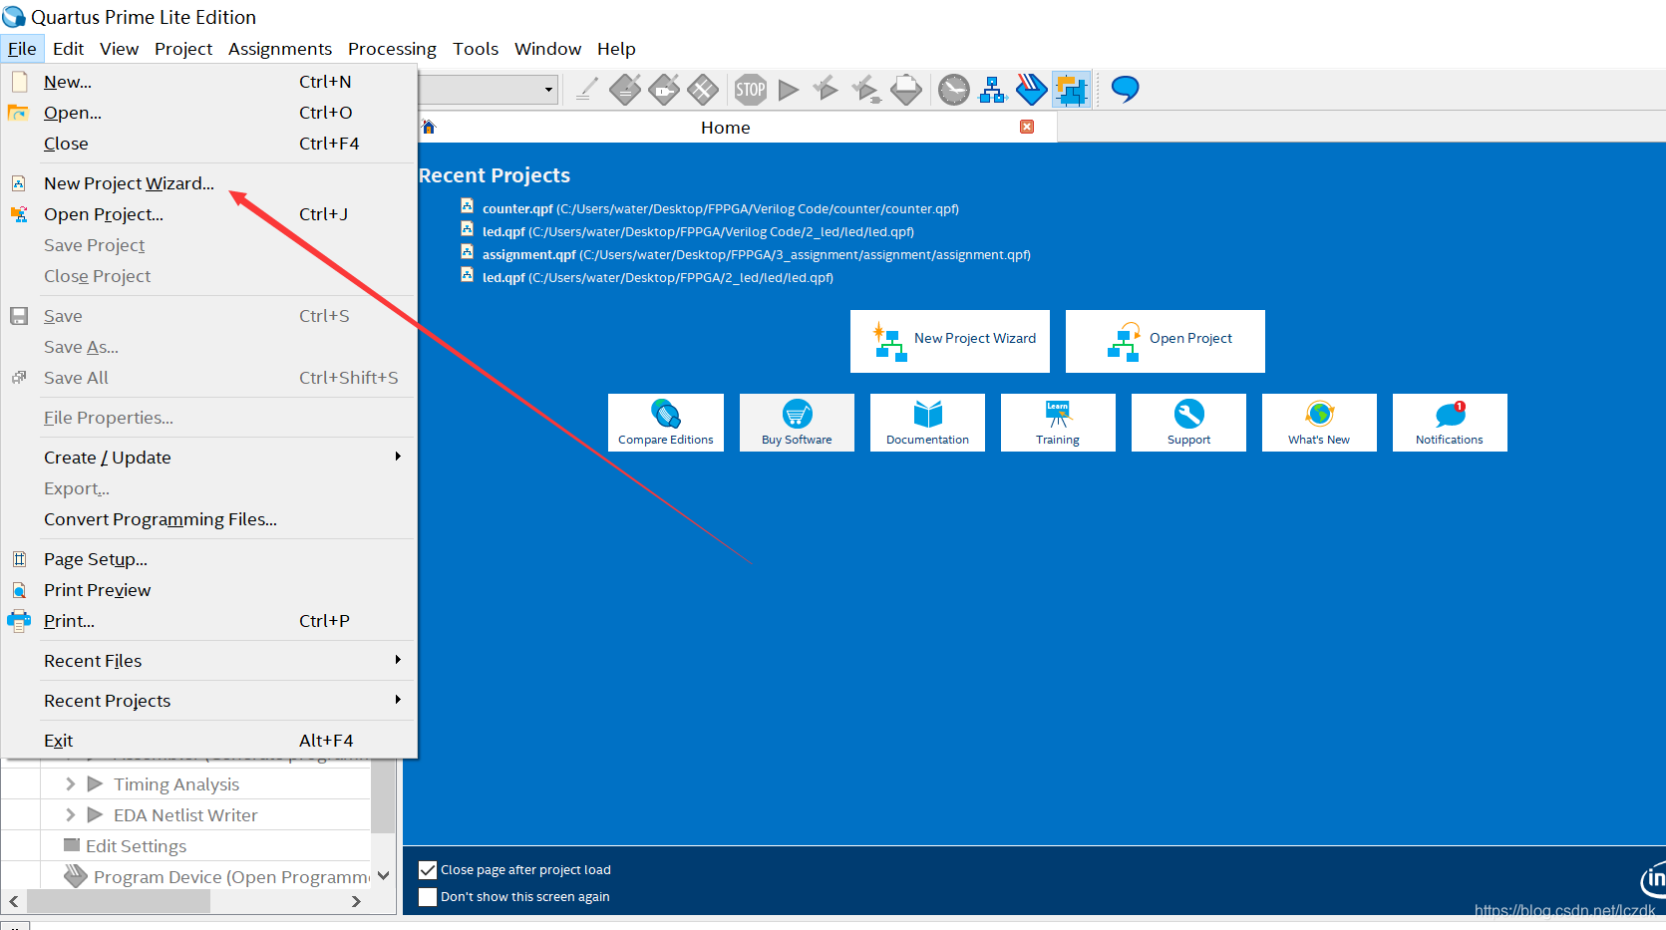This screenshot has width=1666, height=930.
Task: Open Buy Software tile
Action: coord(797,423)
